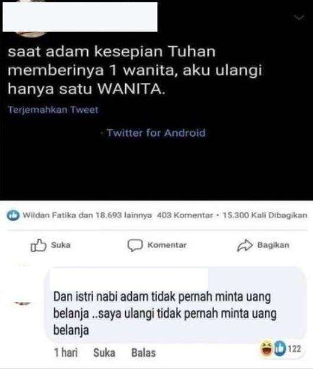Click the Bagikan share arrow icon
The image size is (313, 369).
(245, 246)
